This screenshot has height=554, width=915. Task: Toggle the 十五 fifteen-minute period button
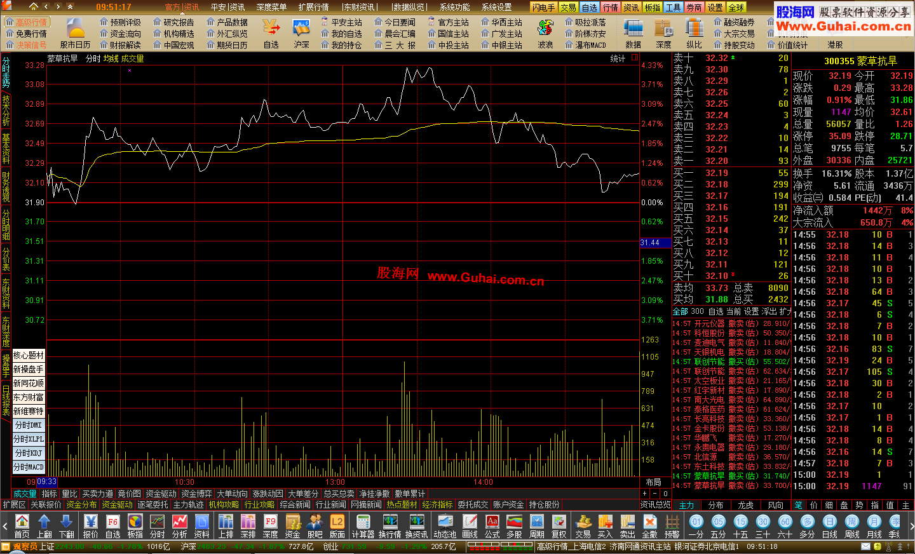coord(741,527)
